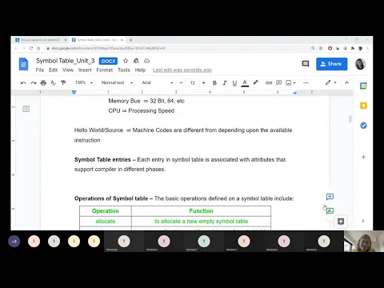The image size is (384, 288).
Task: Open the View menu
Action: click(68, 70)
